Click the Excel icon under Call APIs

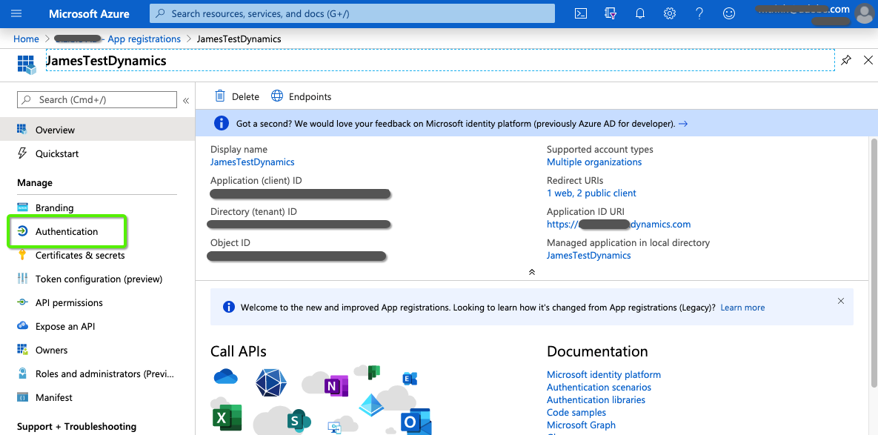pyautogui.click(x=226, y=418)
